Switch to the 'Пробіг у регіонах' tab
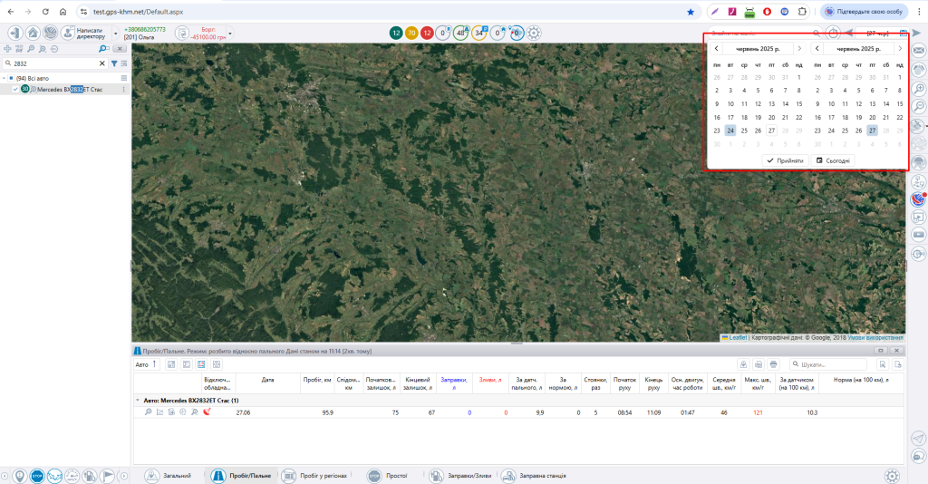The image size is (928, 484). (x=314, y=475)
